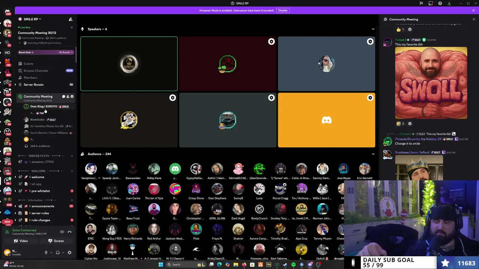Open the Inbox icon in title bar
Screen dimensions: 479x269
point(430,3)
